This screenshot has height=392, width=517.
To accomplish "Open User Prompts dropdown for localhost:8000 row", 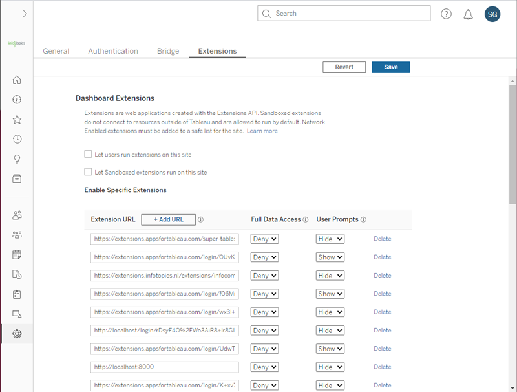I will click(x=330, y=367).
